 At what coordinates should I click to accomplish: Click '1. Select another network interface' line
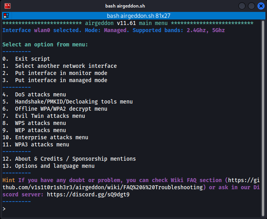point(60,66)
